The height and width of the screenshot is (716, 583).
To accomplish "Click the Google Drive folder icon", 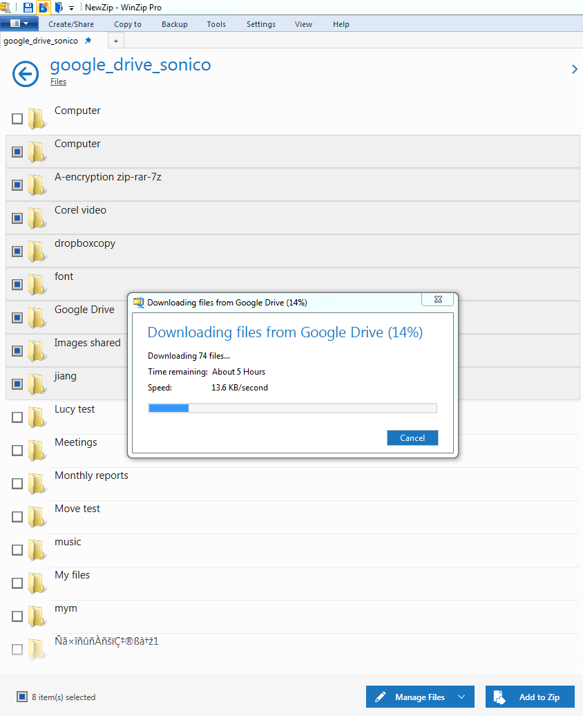I will click(x=37, y=318).
